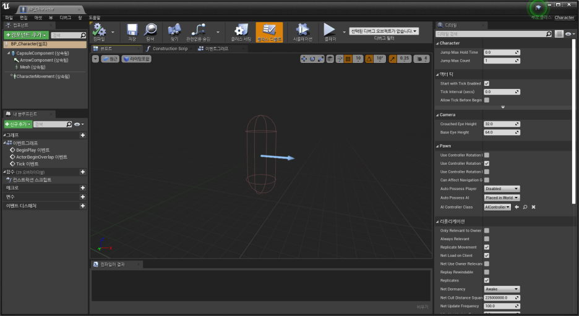Viewport: 579px width, 316px height.
Task: Click the use-selected arrow beside AIController
Action: pos(517,207)
